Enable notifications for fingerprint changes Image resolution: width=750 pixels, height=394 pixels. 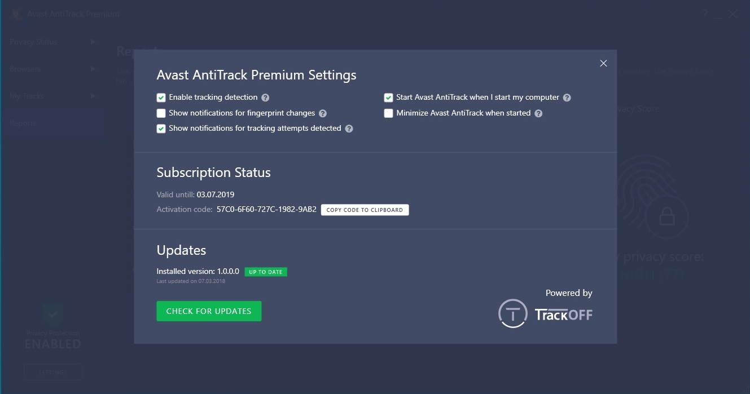161,113
